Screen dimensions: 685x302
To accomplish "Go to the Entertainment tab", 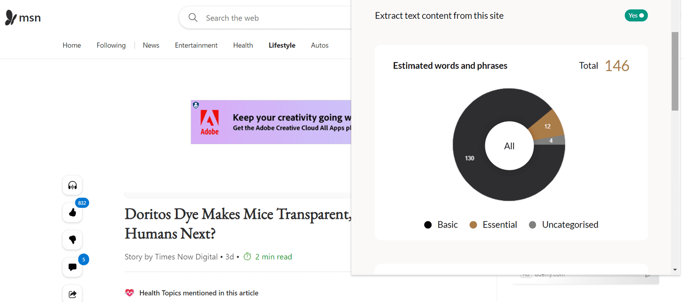I will click(x=196, y=45).
